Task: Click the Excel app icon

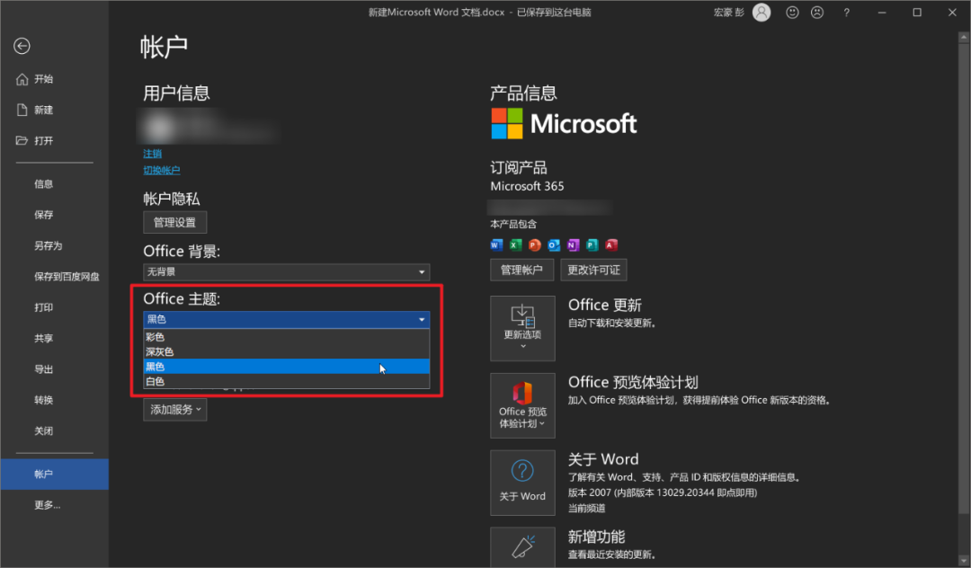Action: [x=516, y=245]
